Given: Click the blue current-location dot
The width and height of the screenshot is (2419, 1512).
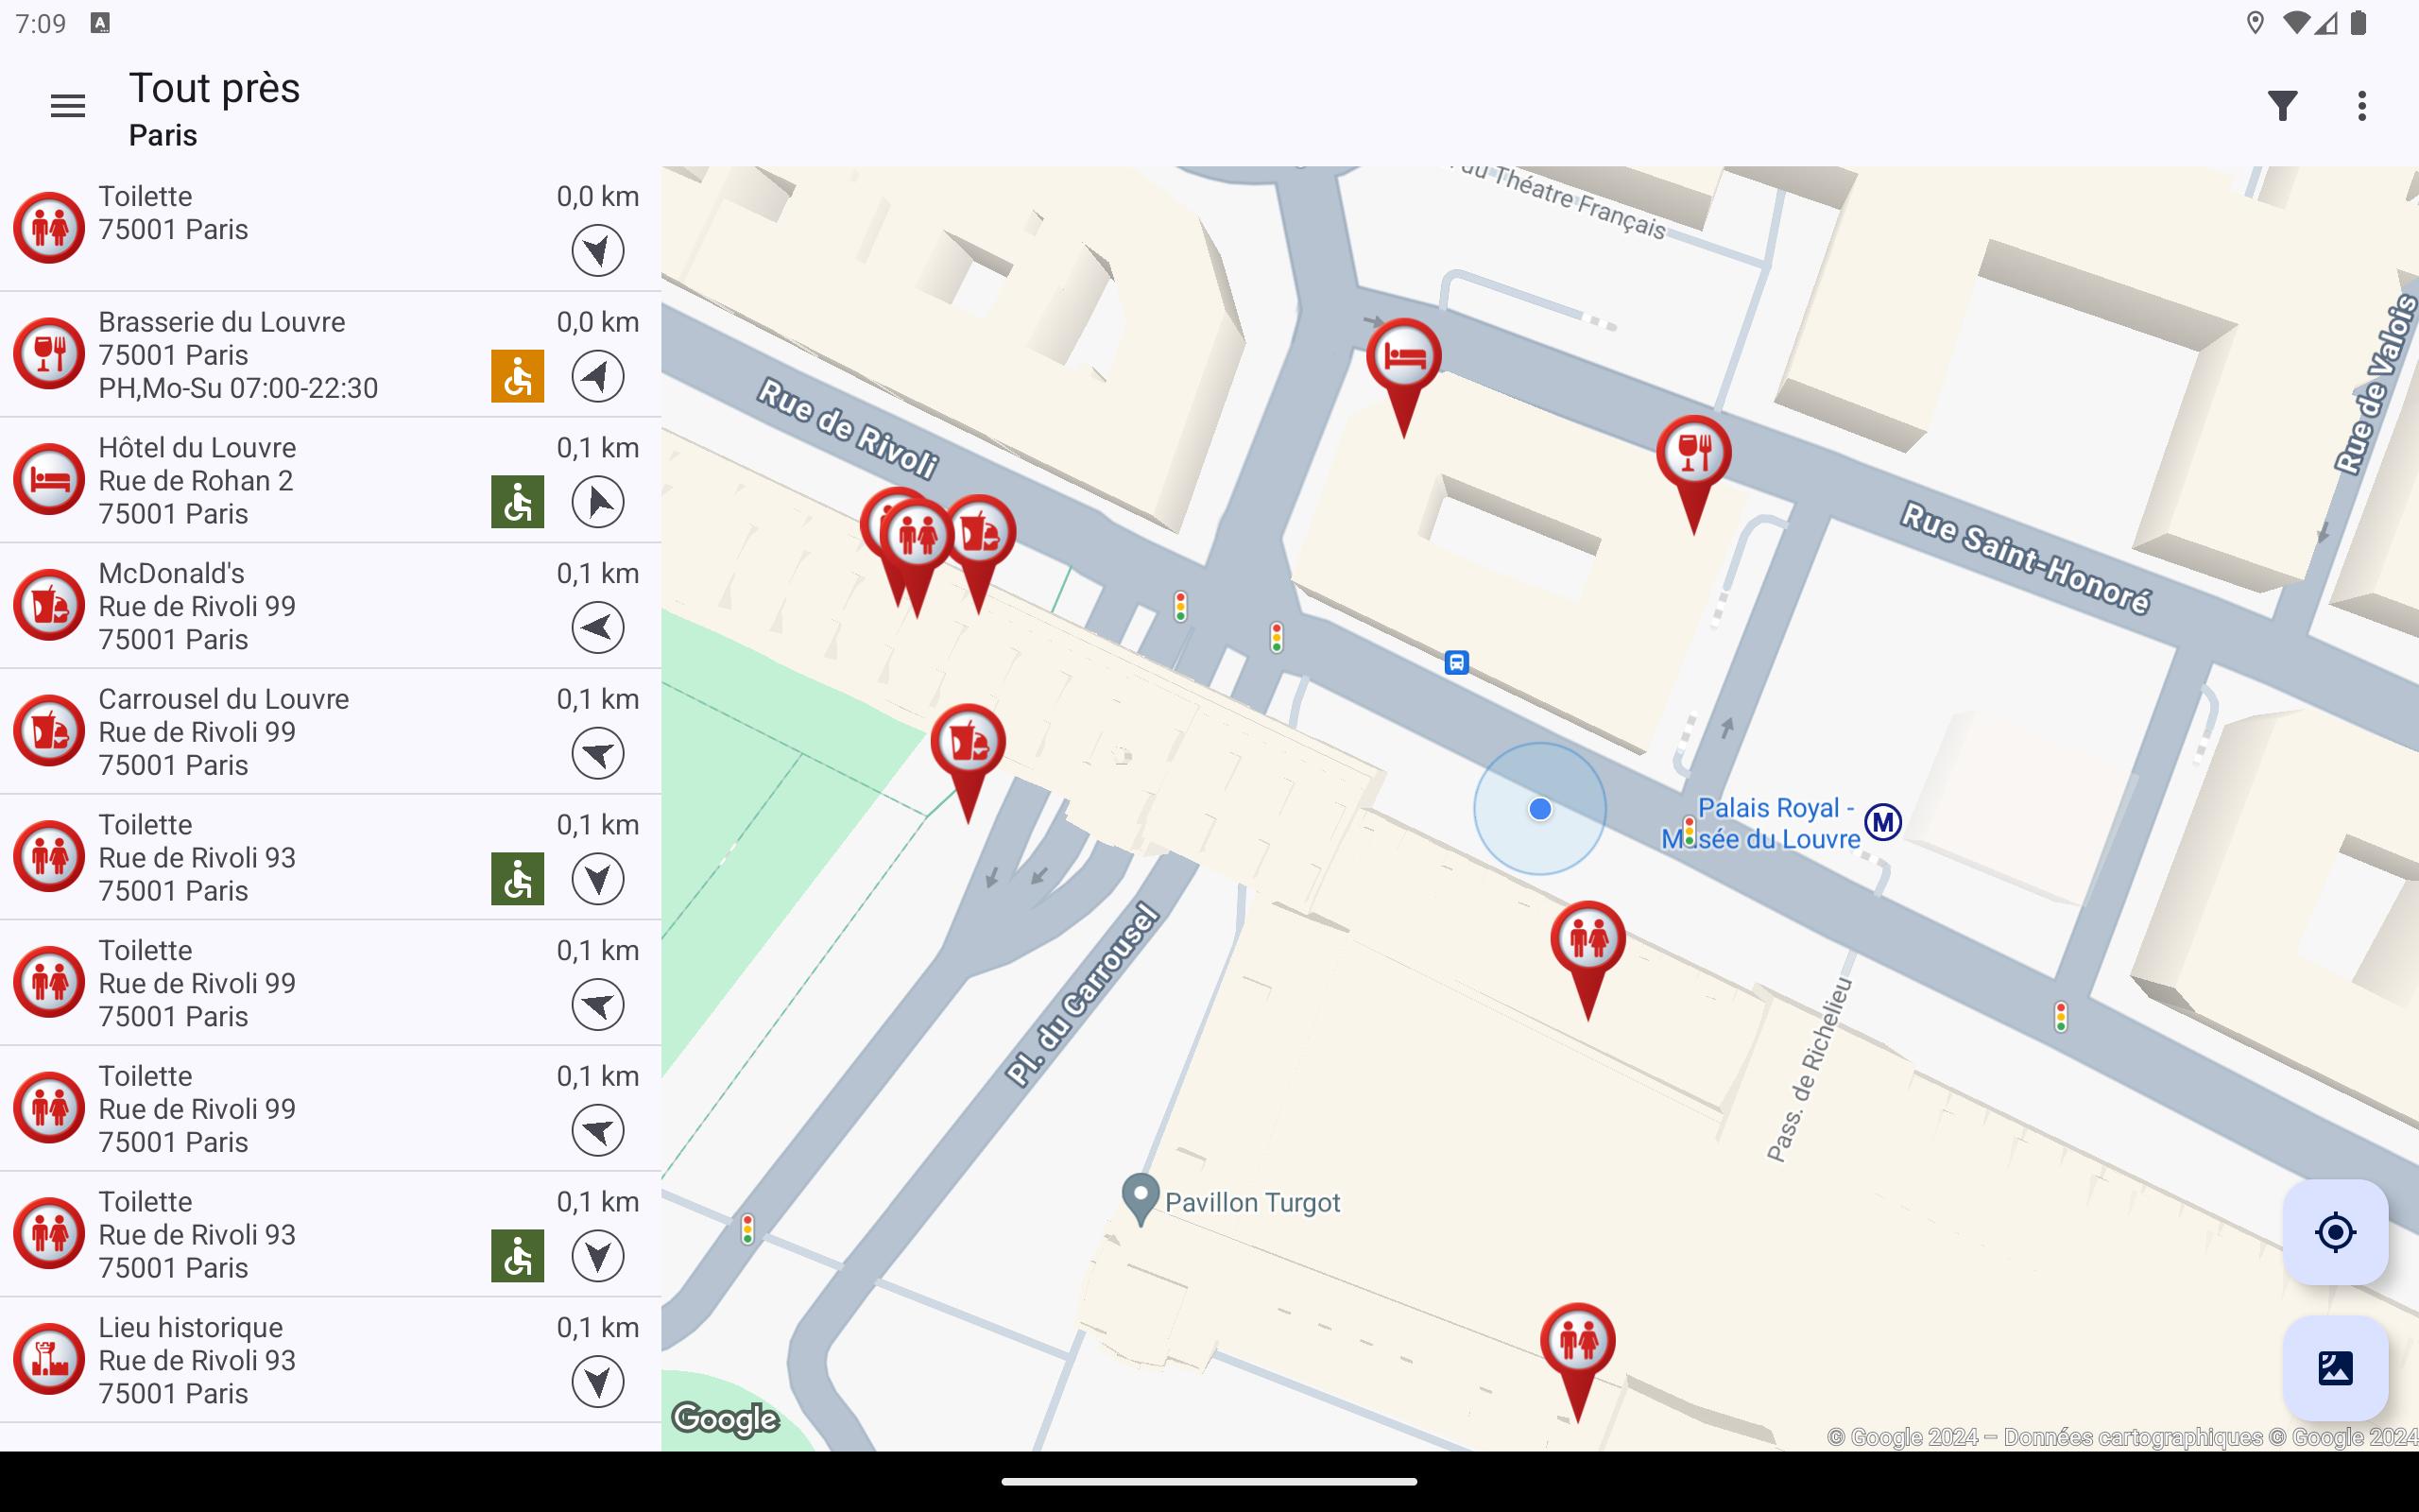Looking at the screenshot, I should point(1539,809).
